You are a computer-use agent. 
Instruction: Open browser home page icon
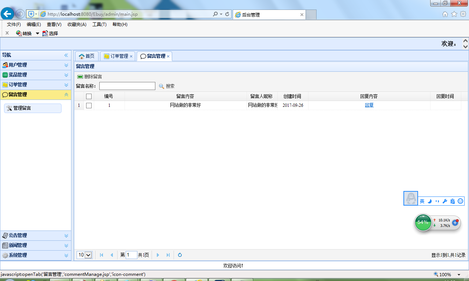pyautogui.click(x=445, y=14)
